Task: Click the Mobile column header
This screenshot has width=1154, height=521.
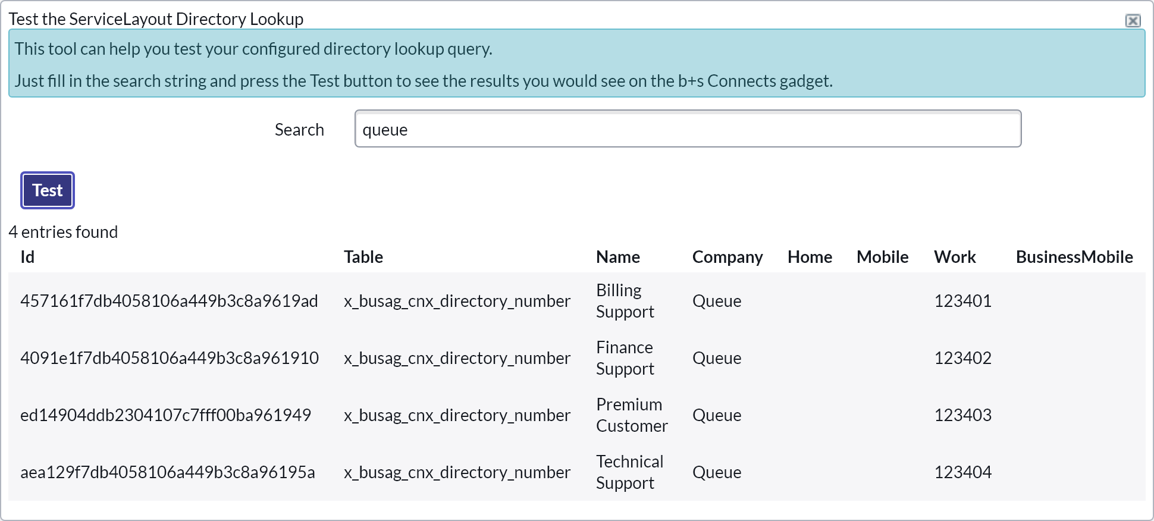Action: tap(882, 257)
